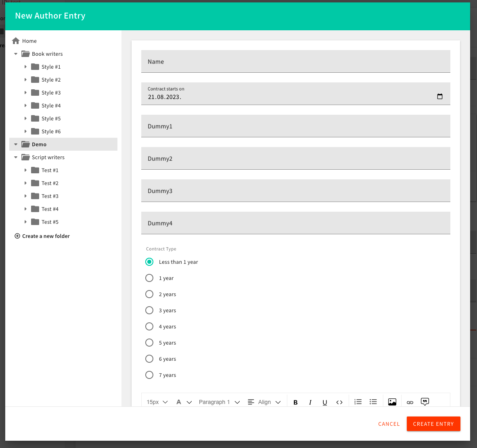Choose '1 year' contract type

[149, 278]
